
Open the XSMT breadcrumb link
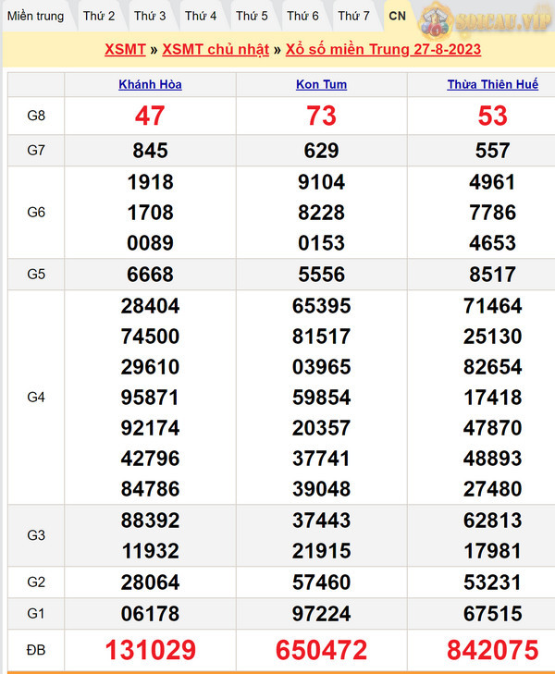coord(125,50)
